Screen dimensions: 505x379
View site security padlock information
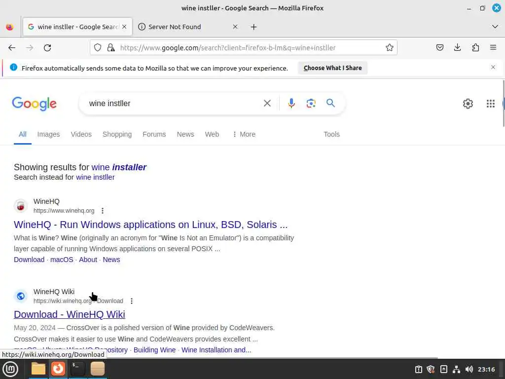(x=111, y=48)
